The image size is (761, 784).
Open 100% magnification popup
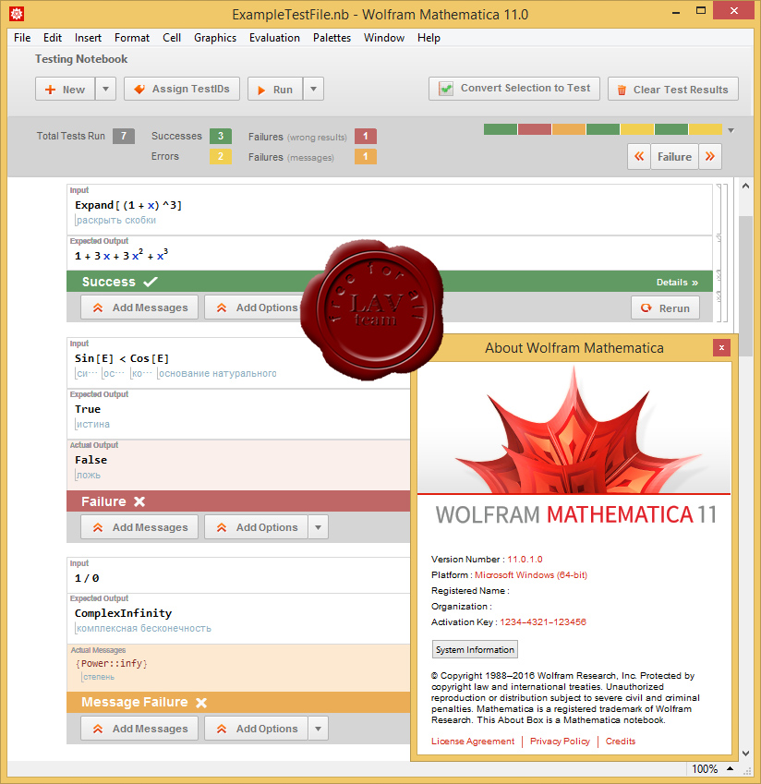point(712,769)
